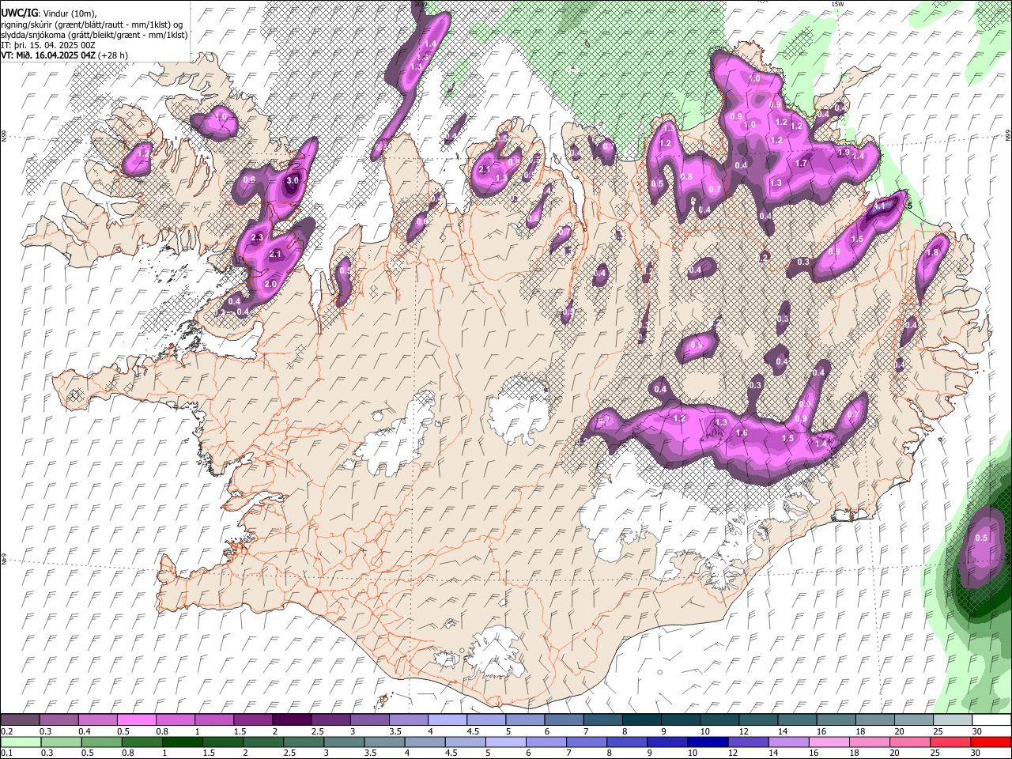Click the initial time line 'IT: þri. 15. 04. 2025 00Z'
This screenshot has width=1012, height=759.
(47, 45)
